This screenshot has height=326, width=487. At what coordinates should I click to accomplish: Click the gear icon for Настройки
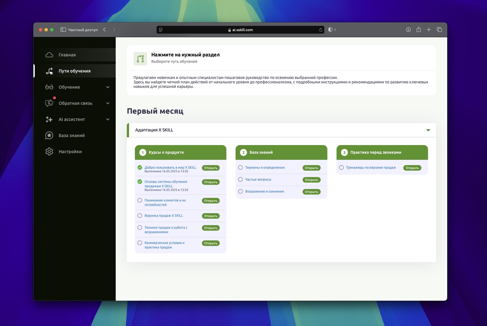click(x=49, y=151)
